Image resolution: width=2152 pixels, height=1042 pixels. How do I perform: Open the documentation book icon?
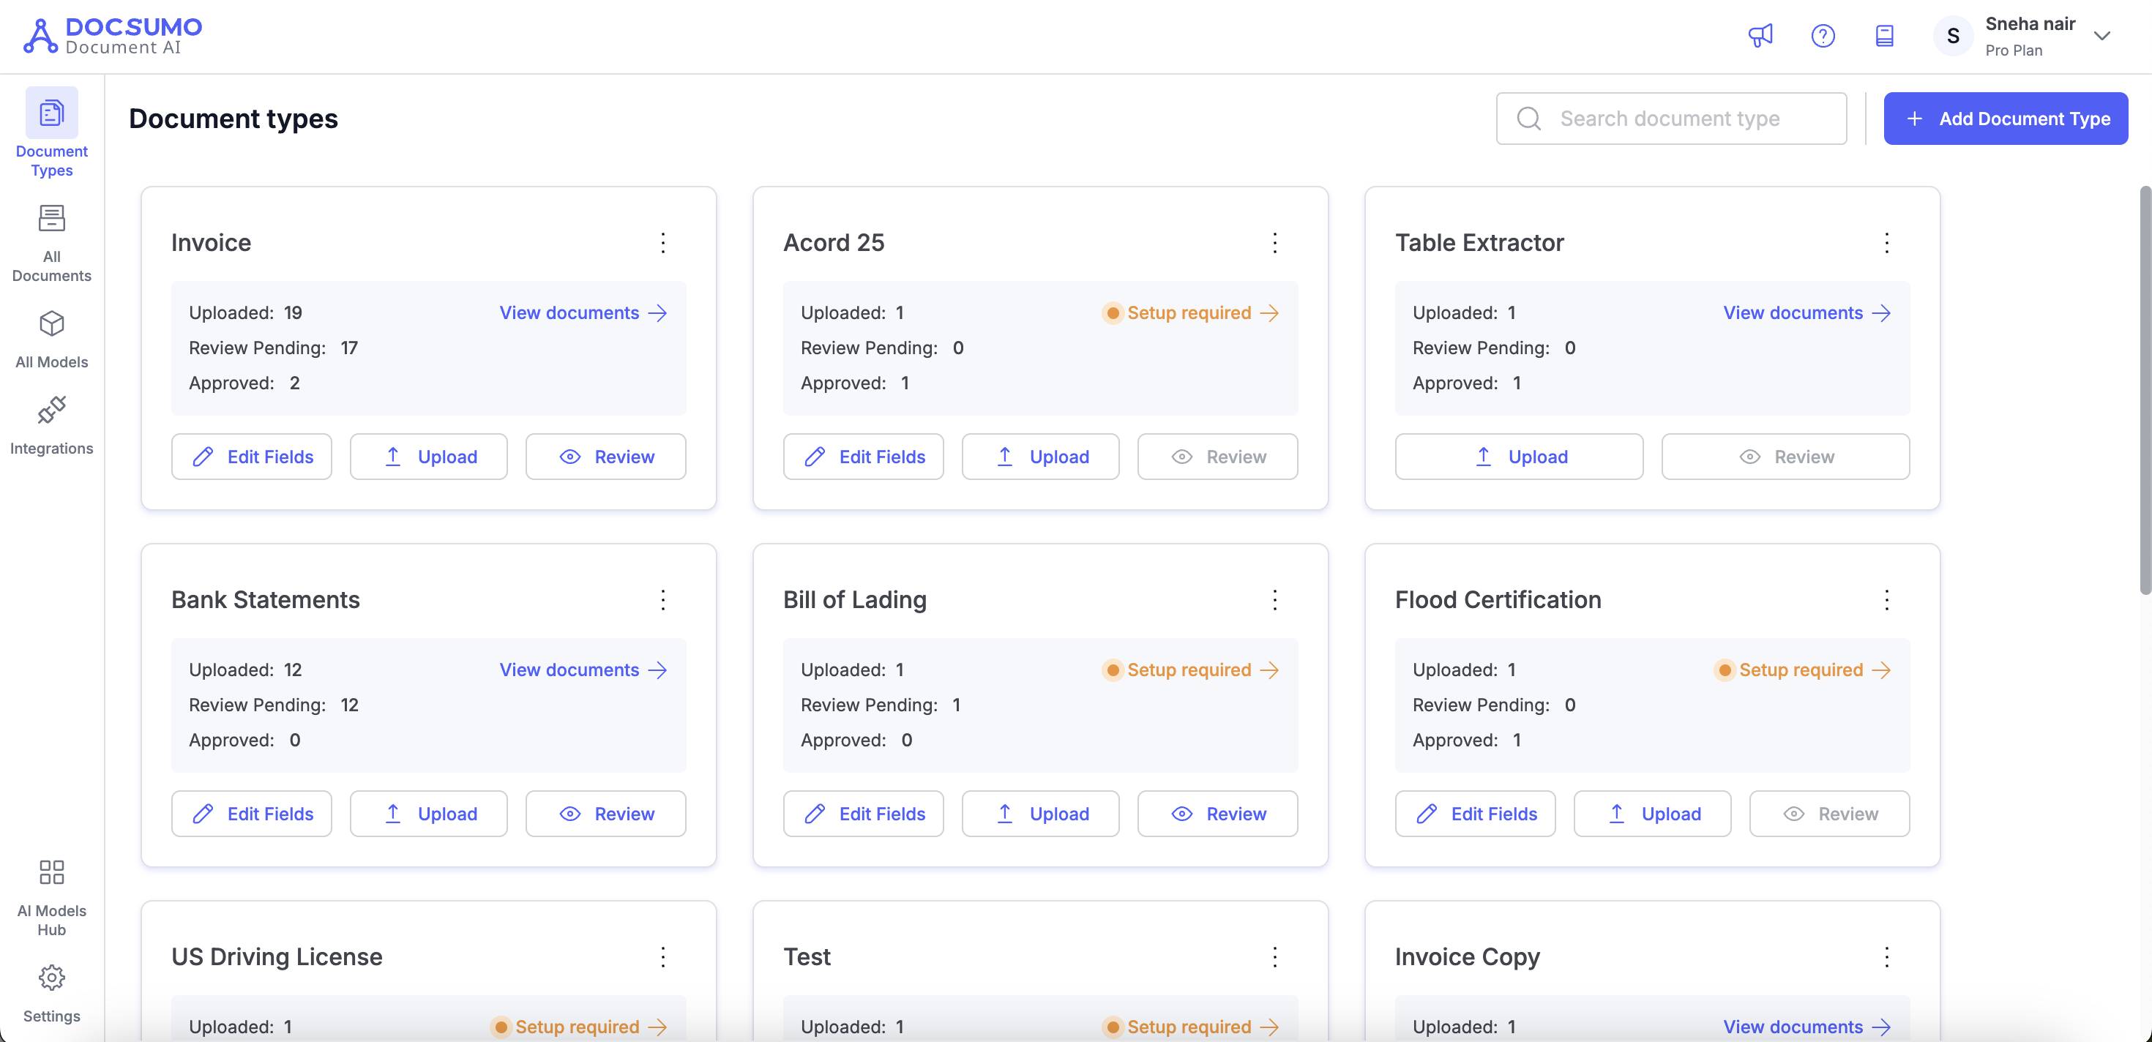1885,36
